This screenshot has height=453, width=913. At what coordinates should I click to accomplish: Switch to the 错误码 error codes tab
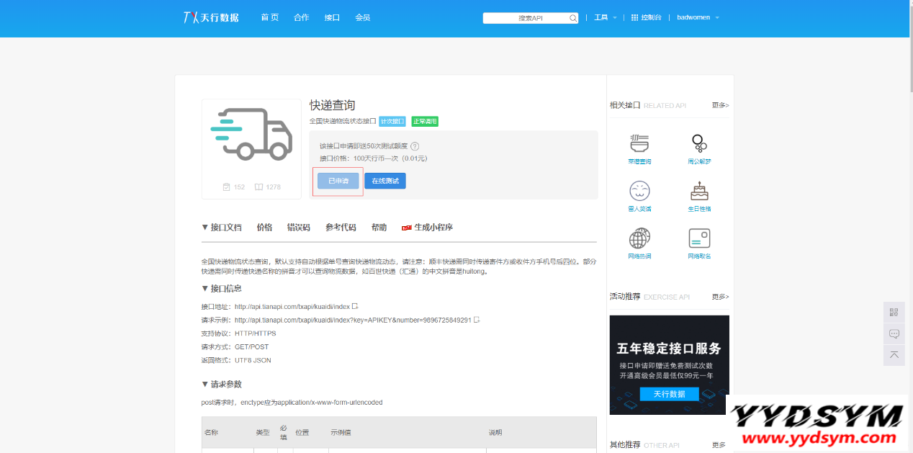(300, 227)
